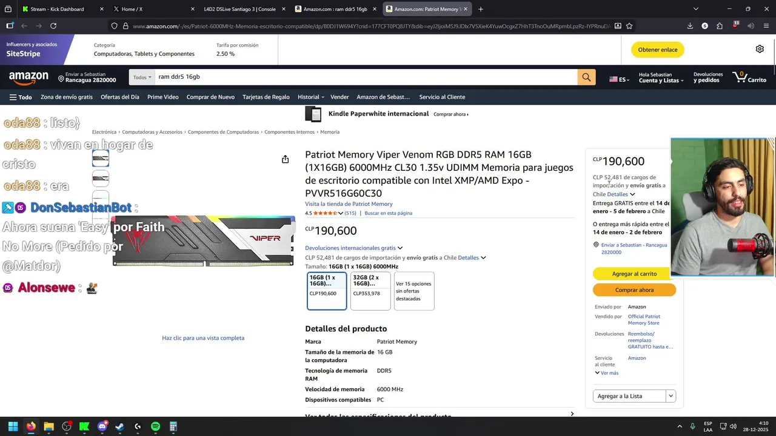
Task: Click 'Comprar ahora' button
Action: pos(634,290)
